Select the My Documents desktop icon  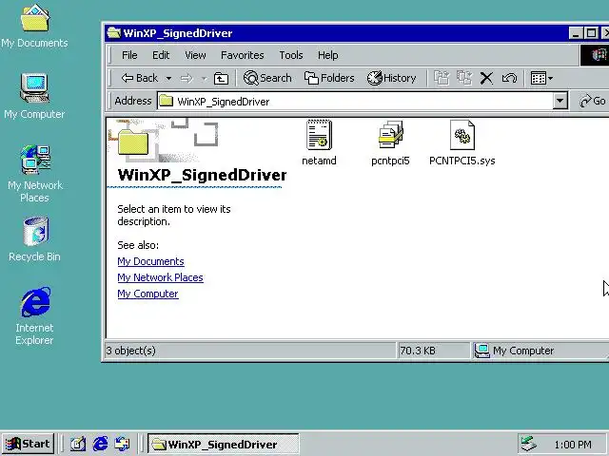[x=34, y=27]
